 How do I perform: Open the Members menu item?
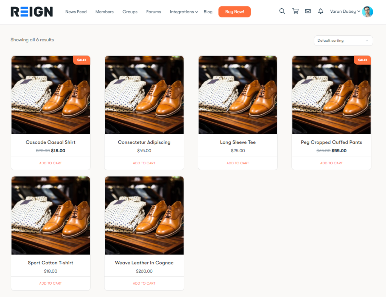coord(104,12)
